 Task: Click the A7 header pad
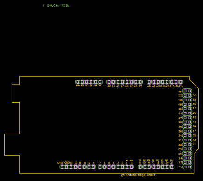click(x=140, y=82)
